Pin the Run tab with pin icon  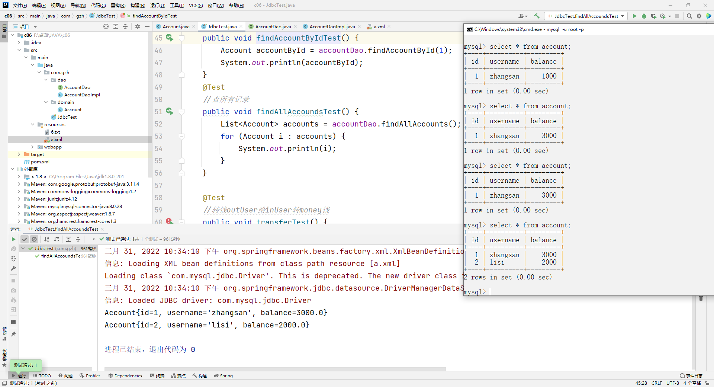click(13, 334)
